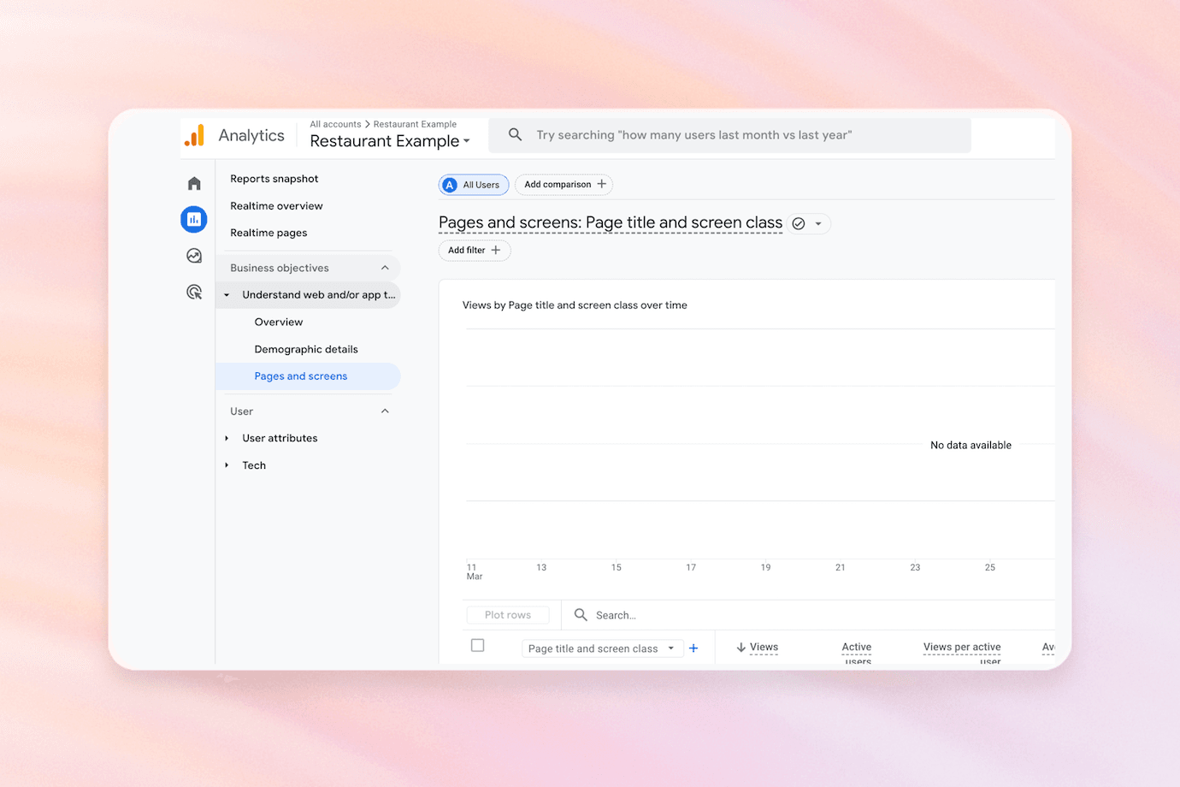Screen dimensions: 1180x787
Task: Collapse Understand web and/or app tree arrow
Action: coord(227,295)
